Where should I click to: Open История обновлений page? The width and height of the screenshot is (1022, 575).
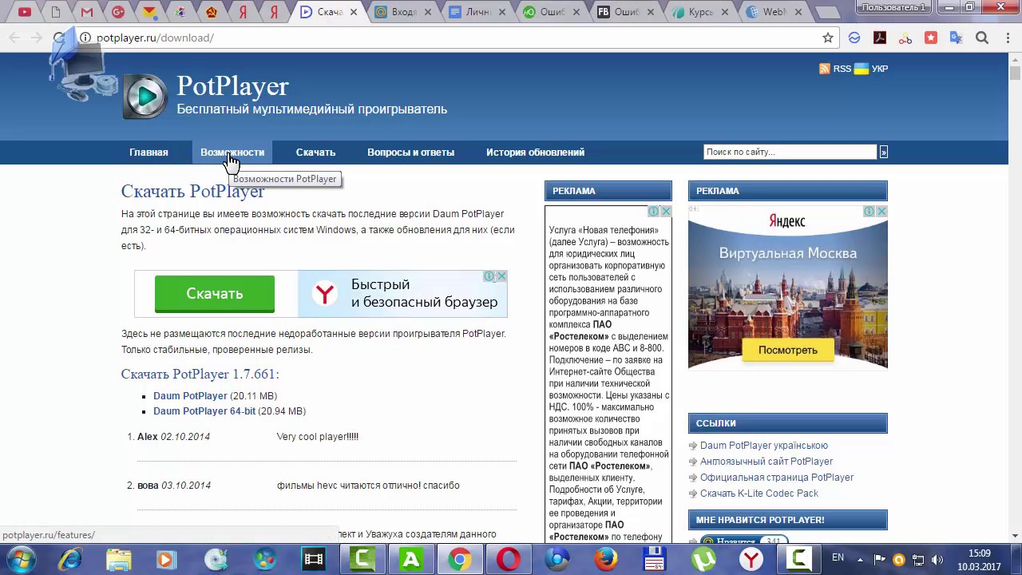(x=535, y=152)
